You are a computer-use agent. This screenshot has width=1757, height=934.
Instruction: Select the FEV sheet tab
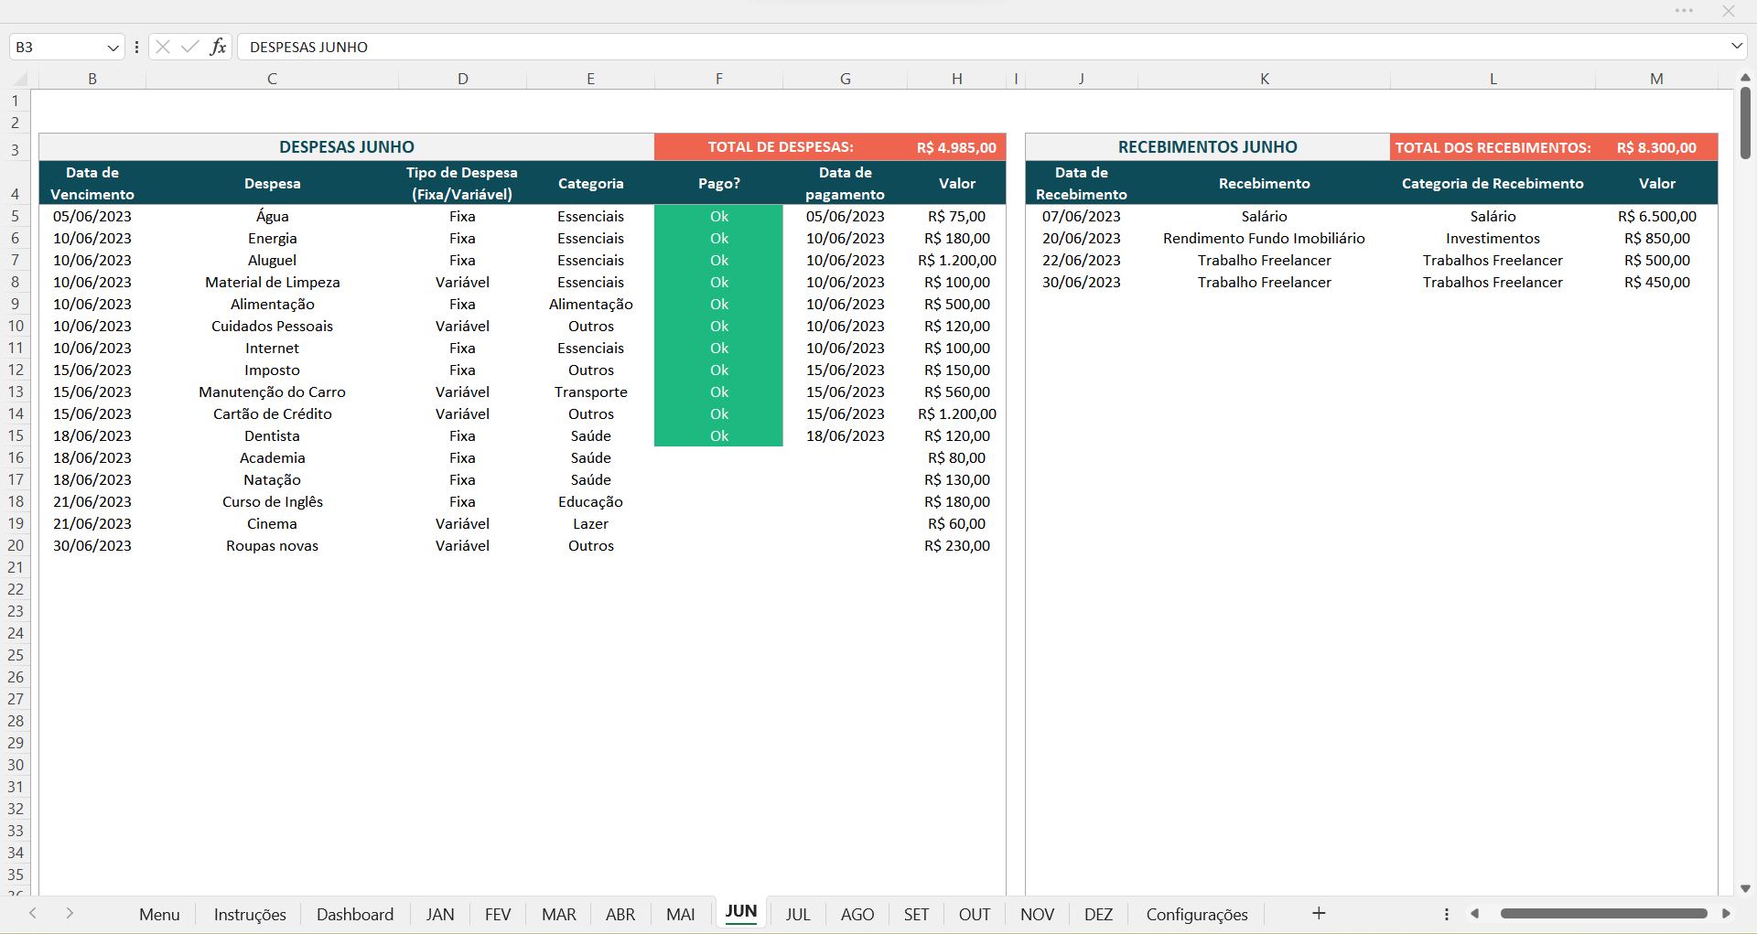pyautogui.click(x=498, y=914)
